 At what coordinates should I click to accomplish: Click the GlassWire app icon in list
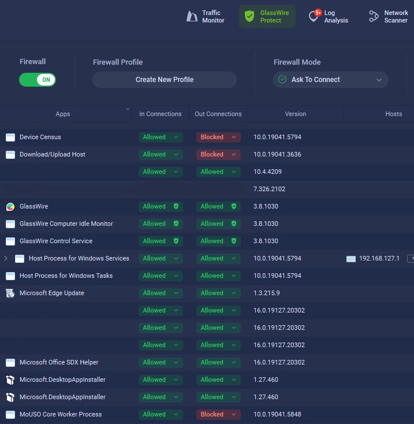point(10,207)
